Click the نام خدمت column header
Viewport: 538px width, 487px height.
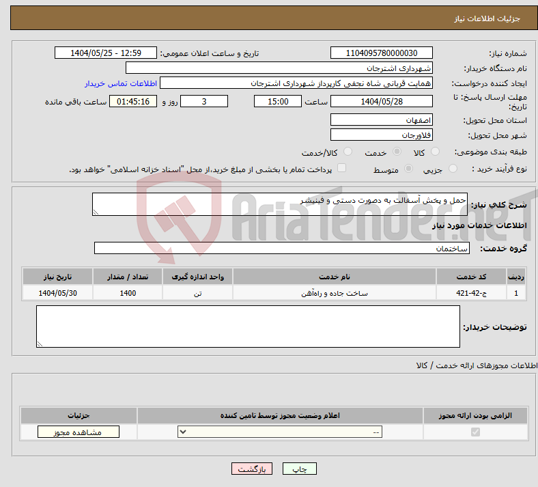pos(335,277)
